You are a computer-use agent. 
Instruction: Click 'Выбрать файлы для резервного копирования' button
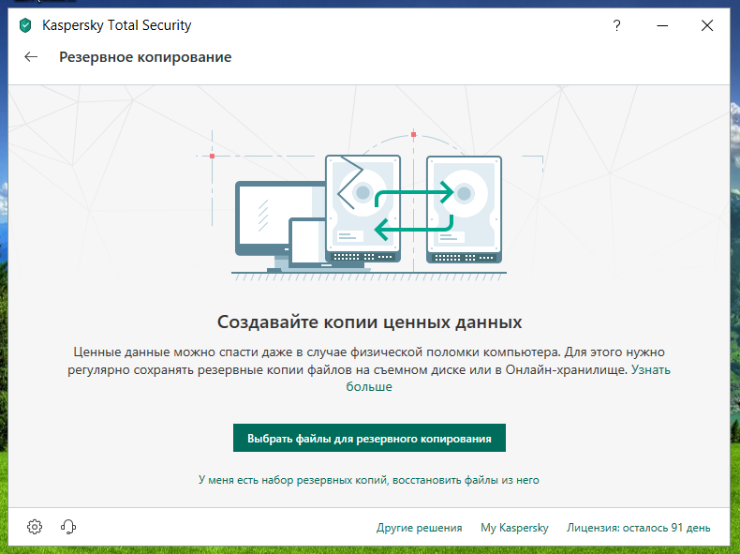click(x=369, y=438)
